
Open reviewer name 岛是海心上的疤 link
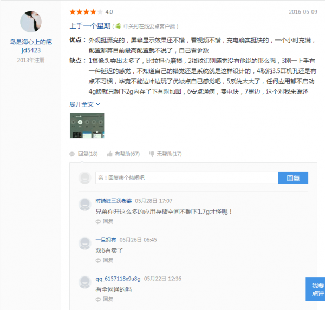(x=31, y=41)
